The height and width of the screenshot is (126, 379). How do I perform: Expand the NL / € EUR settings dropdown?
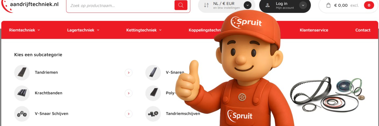tap(248, 5)
